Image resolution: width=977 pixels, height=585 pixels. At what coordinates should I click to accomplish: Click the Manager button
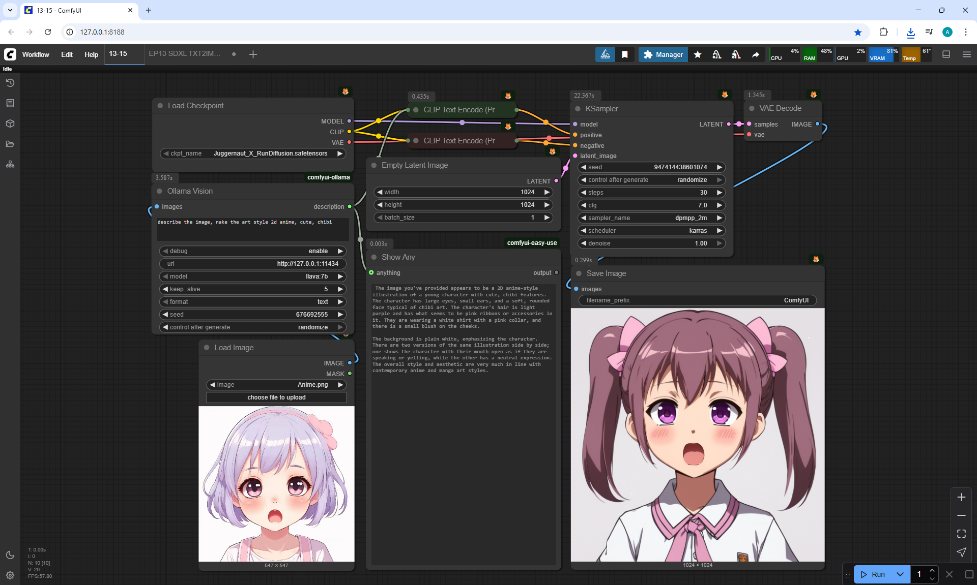click(663, 54)
